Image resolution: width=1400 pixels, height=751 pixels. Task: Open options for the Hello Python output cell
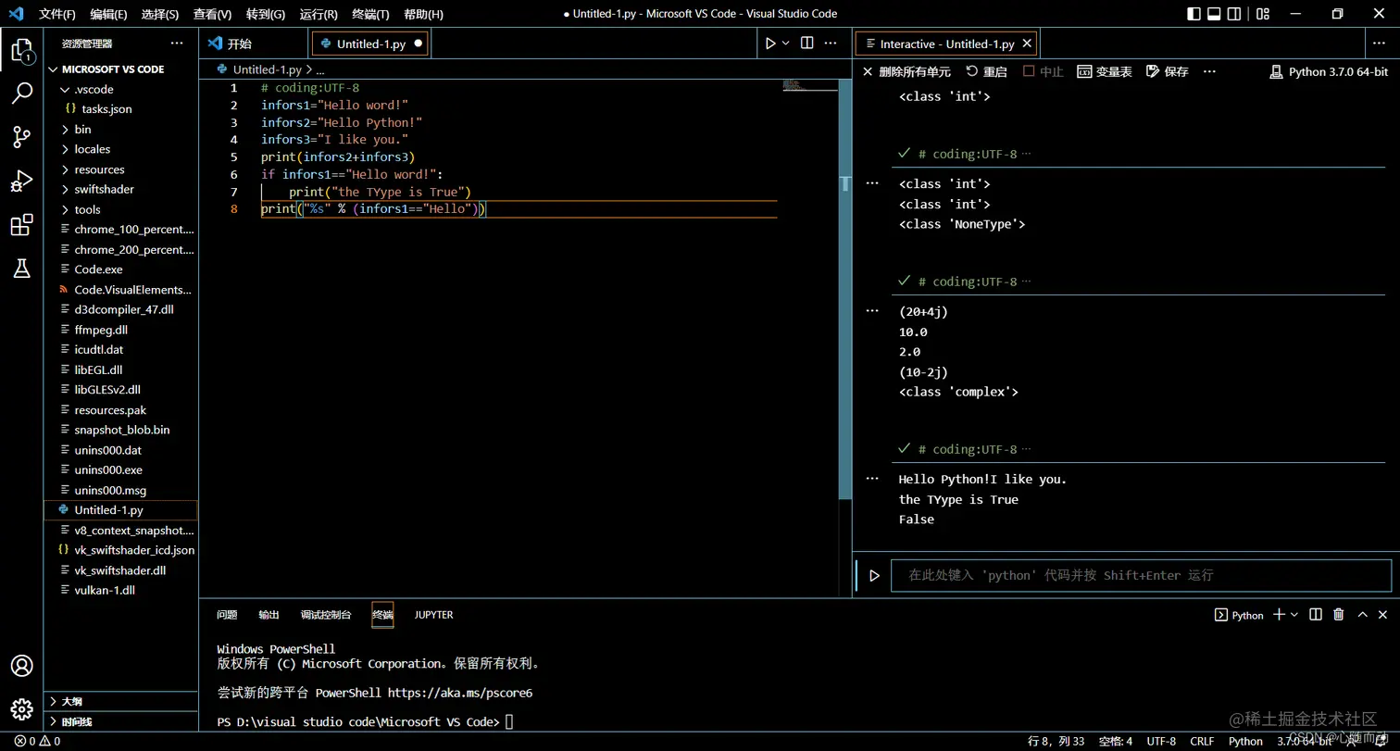[x=871, y=479]
